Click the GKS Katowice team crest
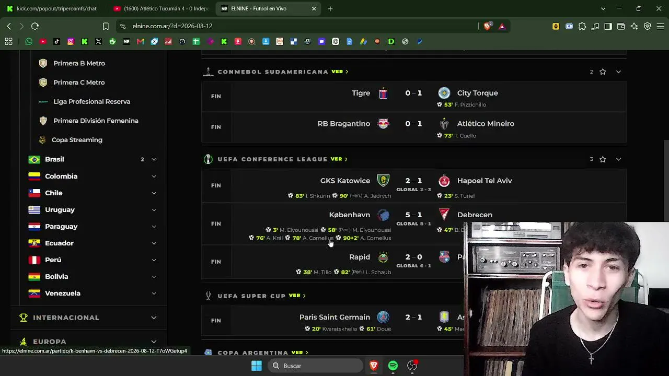The height and width of the screenshot is (376, 669). coord(384,181)
